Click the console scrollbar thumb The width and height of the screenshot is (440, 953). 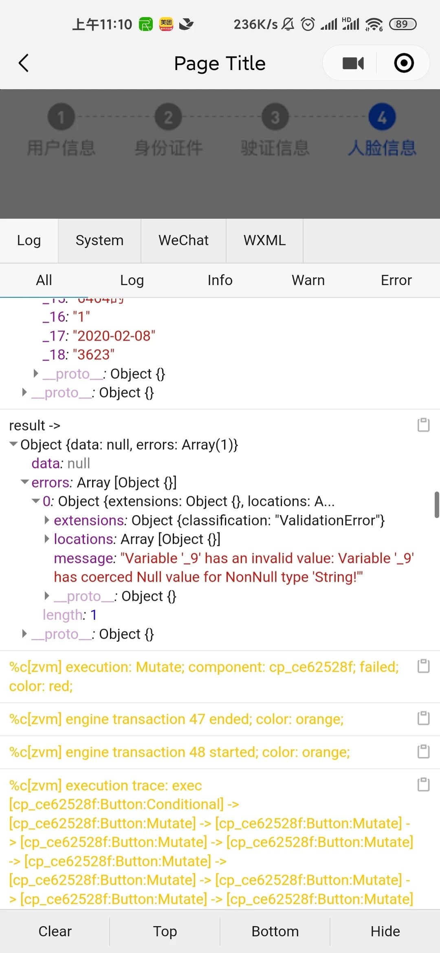point(437,504)
